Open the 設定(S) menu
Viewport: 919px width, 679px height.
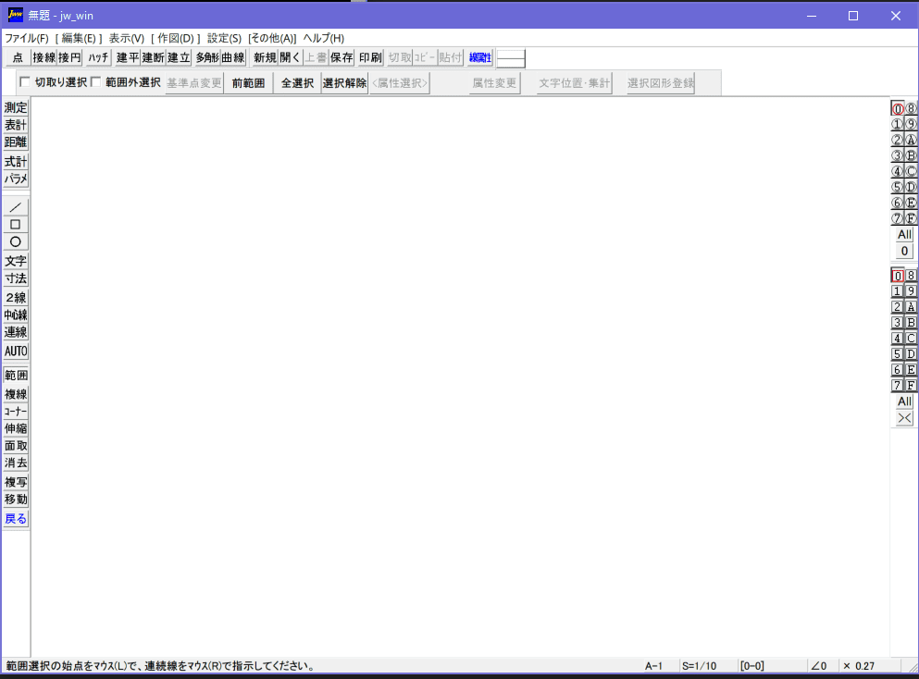222,38
